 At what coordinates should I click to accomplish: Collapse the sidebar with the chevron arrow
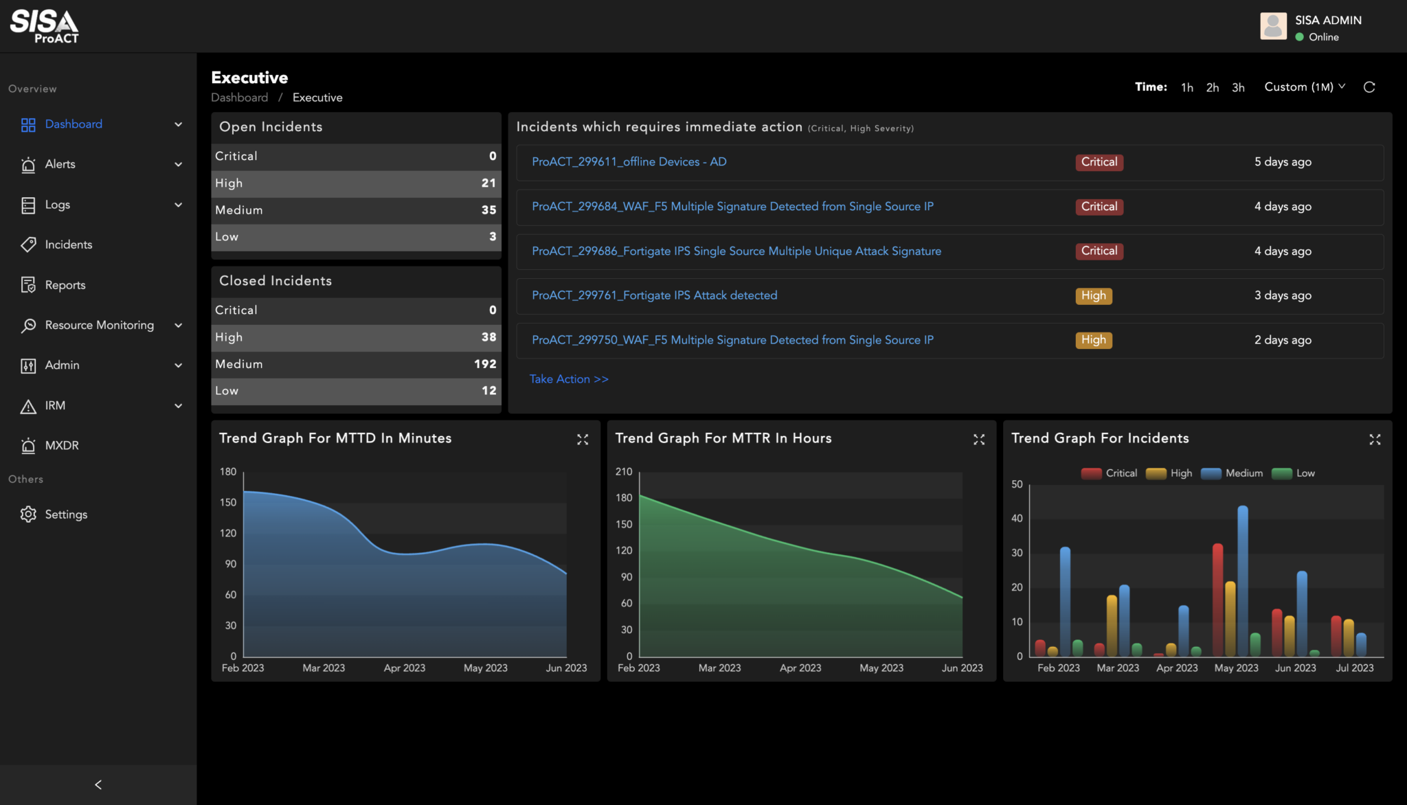tap(98, 784)
